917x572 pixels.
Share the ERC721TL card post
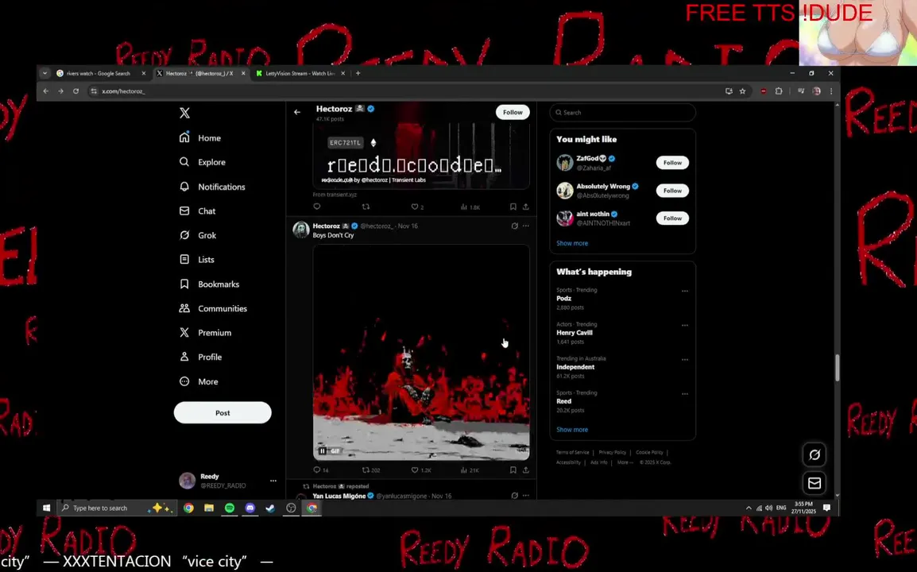(x=526, y=207)
